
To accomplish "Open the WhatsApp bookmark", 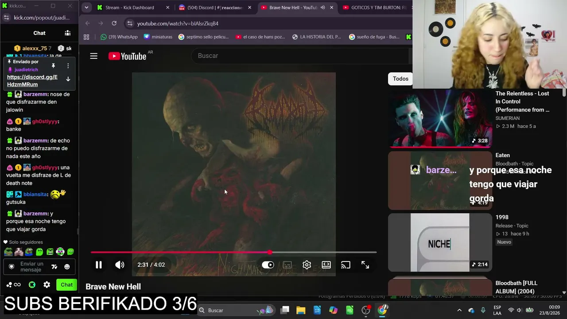I will coord(119,37).
